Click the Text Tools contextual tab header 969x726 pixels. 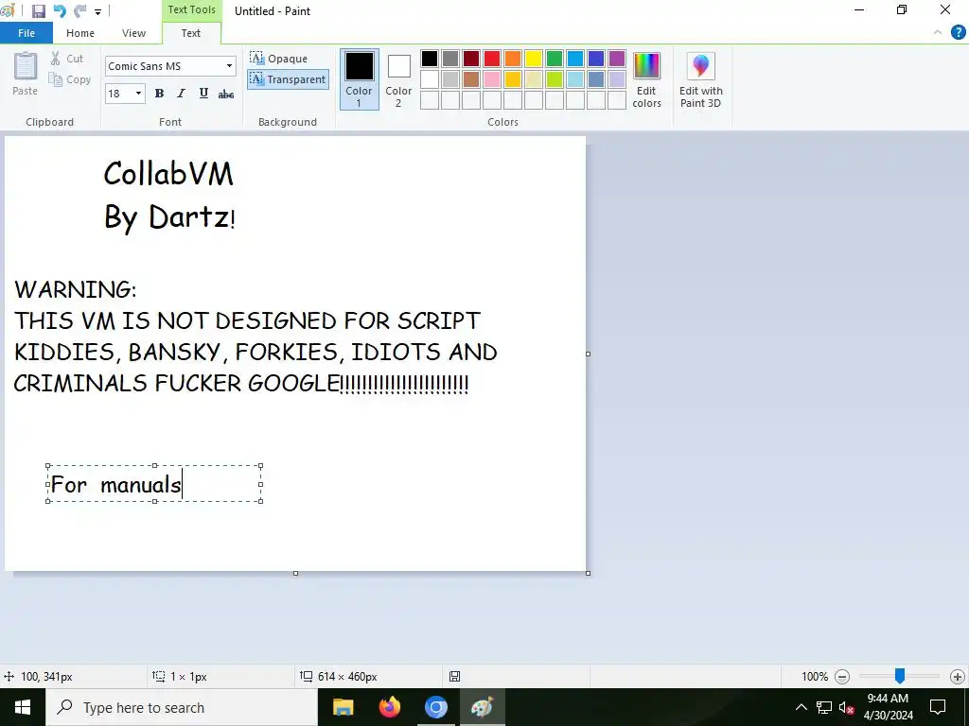coord(191,9)
